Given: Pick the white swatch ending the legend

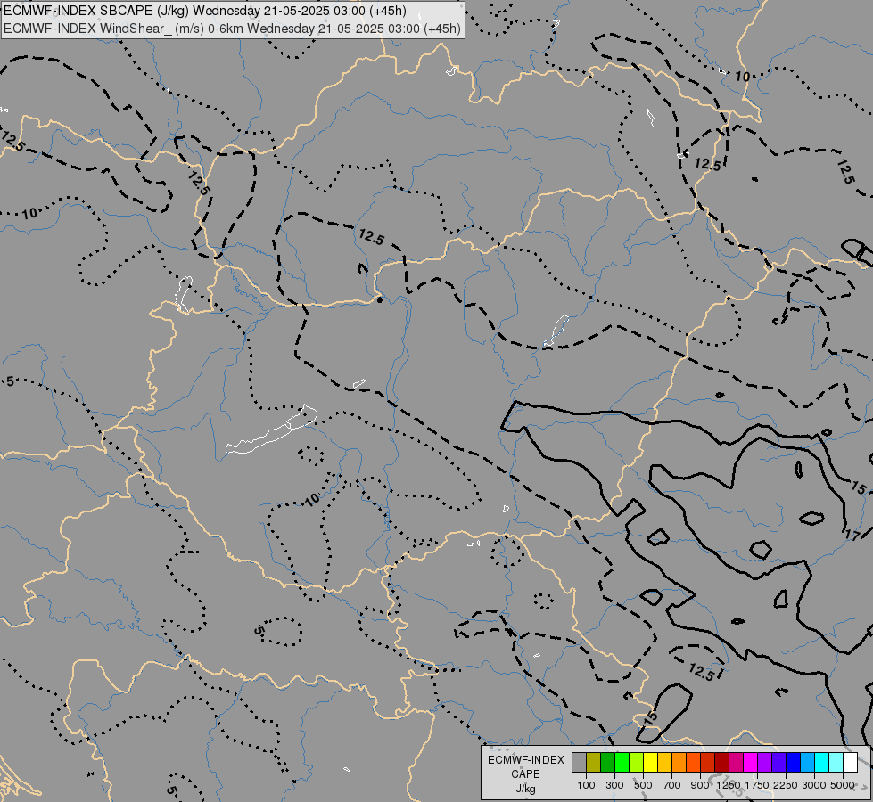Looking at the screenshot, I should point(850,763).
